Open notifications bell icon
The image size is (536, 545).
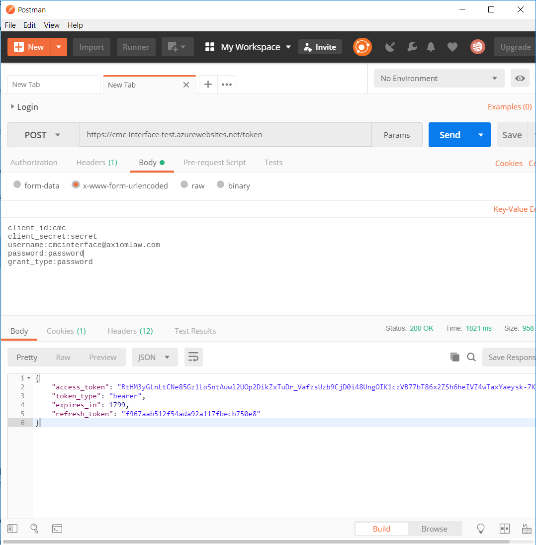click(x=431, y=47)
